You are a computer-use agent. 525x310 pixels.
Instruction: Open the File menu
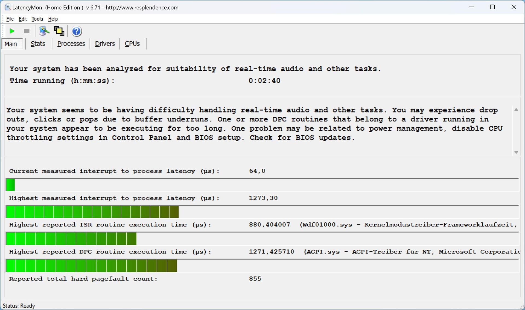[x=10, y=19]
